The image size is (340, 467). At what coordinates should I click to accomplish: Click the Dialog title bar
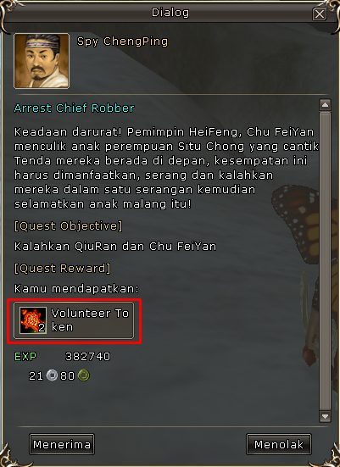[x=170, y=13]
